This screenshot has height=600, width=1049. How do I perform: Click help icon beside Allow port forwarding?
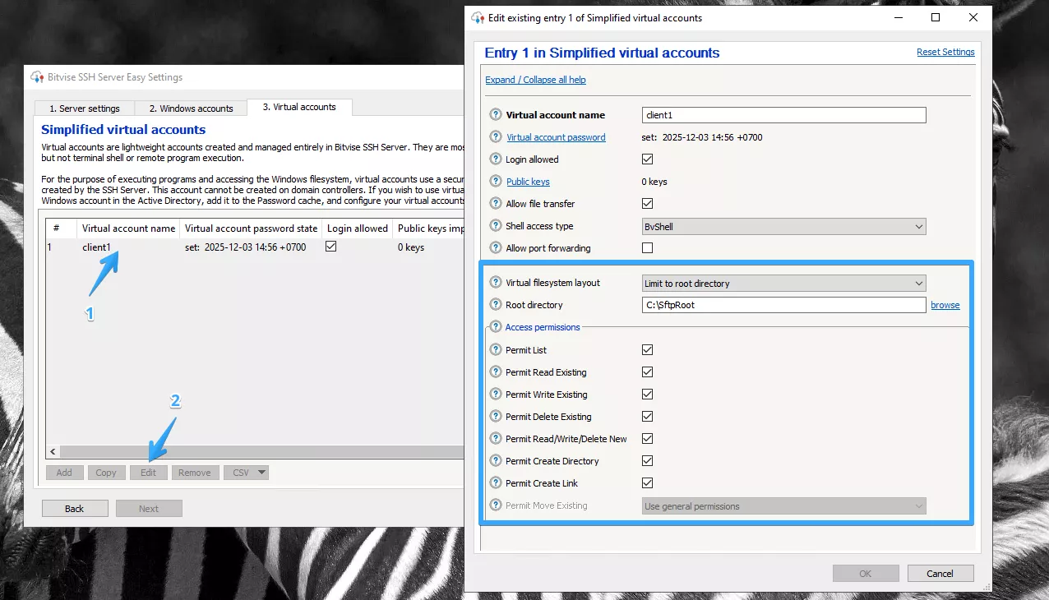[496, 248]
